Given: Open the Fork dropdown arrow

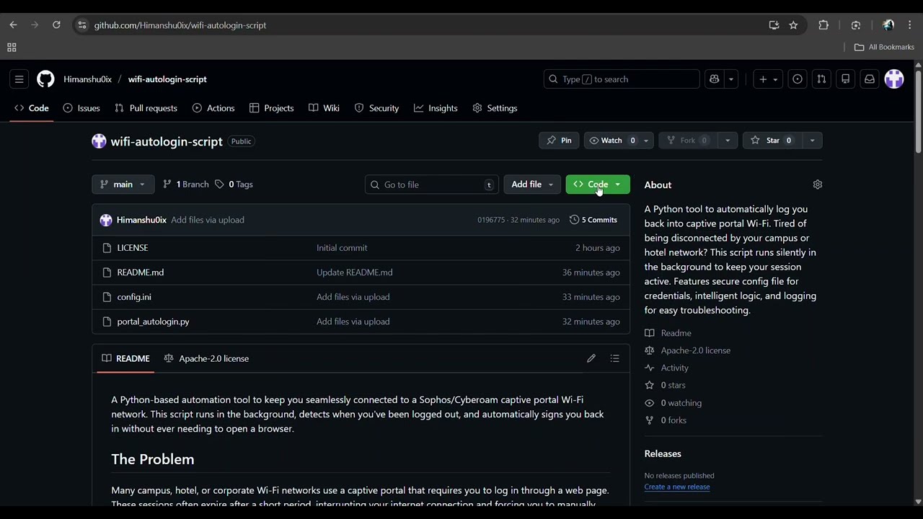Looking at the screenshot, I should pos(728,141).
